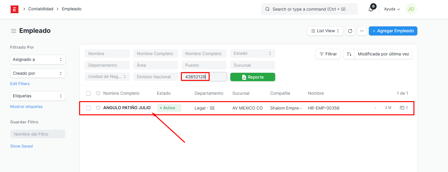This screenshot has width=448, height=172.
Task: Toggle sort direction icon
Action: click(x=349, y=54)
